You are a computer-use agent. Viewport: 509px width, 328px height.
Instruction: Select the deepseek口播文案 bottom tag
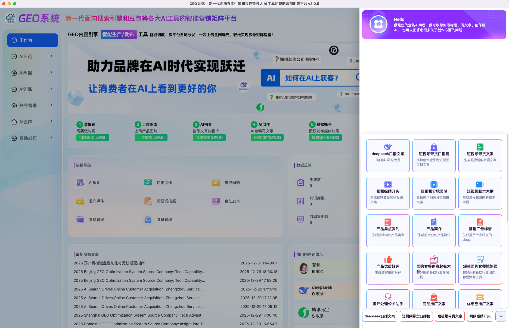pos(380,316)
